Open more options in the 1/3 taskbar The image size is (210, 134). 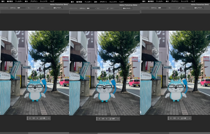(49, 118)
